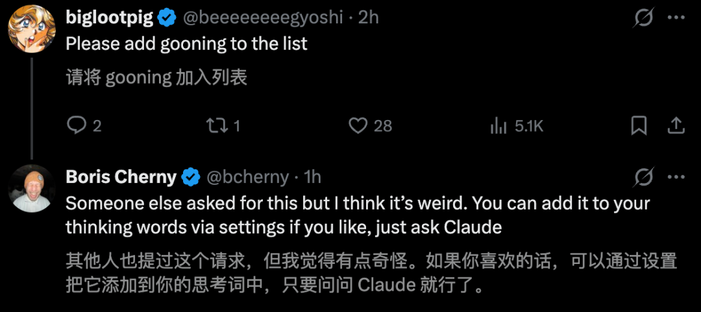Open the 1h timestamp on Boris's reply
This screenshot has height=312, width=701.
[313, 176]
